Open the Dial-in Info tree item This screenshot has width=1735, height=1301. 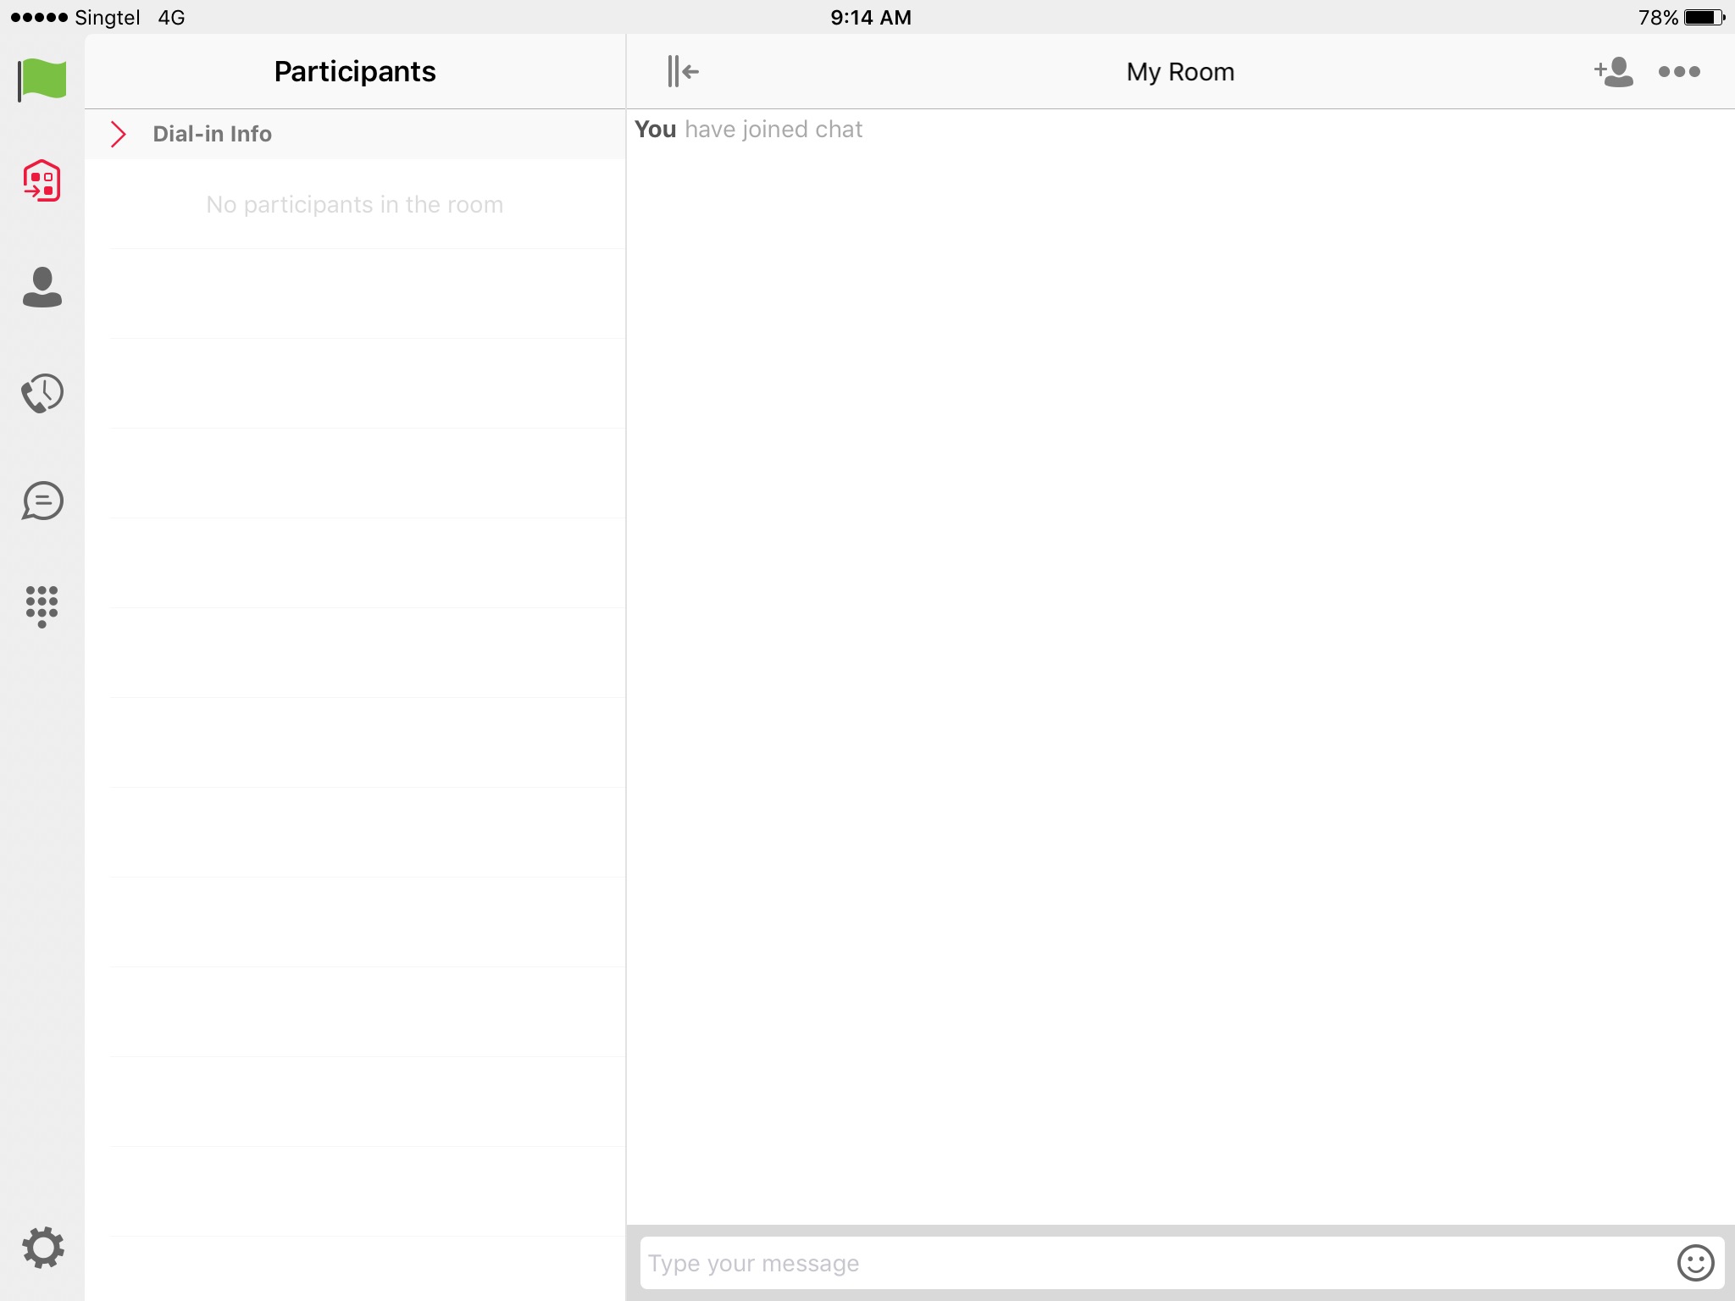[212, 133]
